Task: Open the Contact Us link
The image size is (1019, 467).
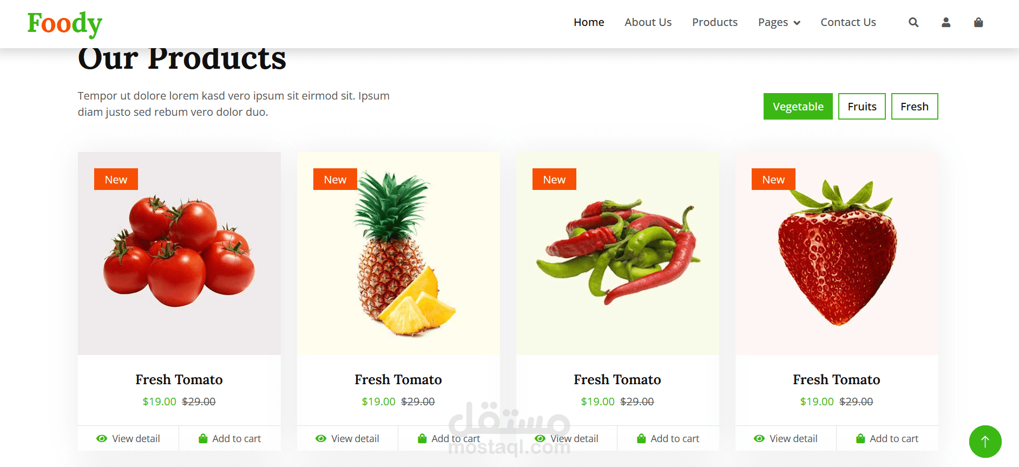Action: click(x=848, y=22)
